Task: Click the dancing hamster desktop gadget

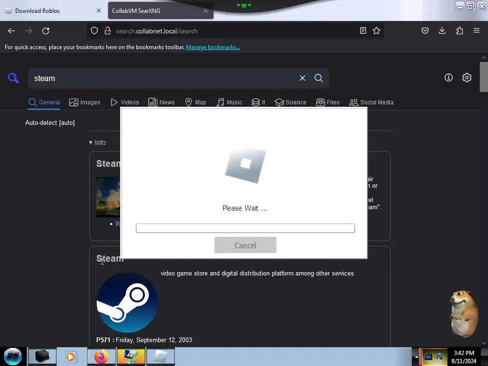Action: 464,313
